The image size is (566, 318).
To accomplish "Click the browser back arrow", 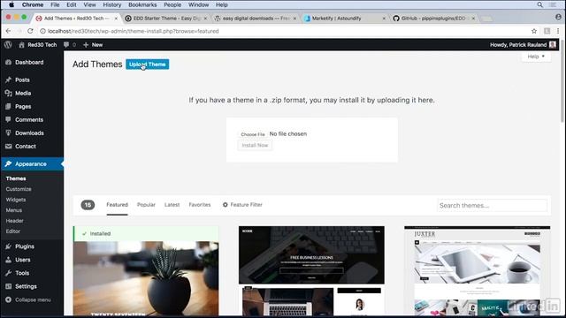I will click(x=8, y=32).
